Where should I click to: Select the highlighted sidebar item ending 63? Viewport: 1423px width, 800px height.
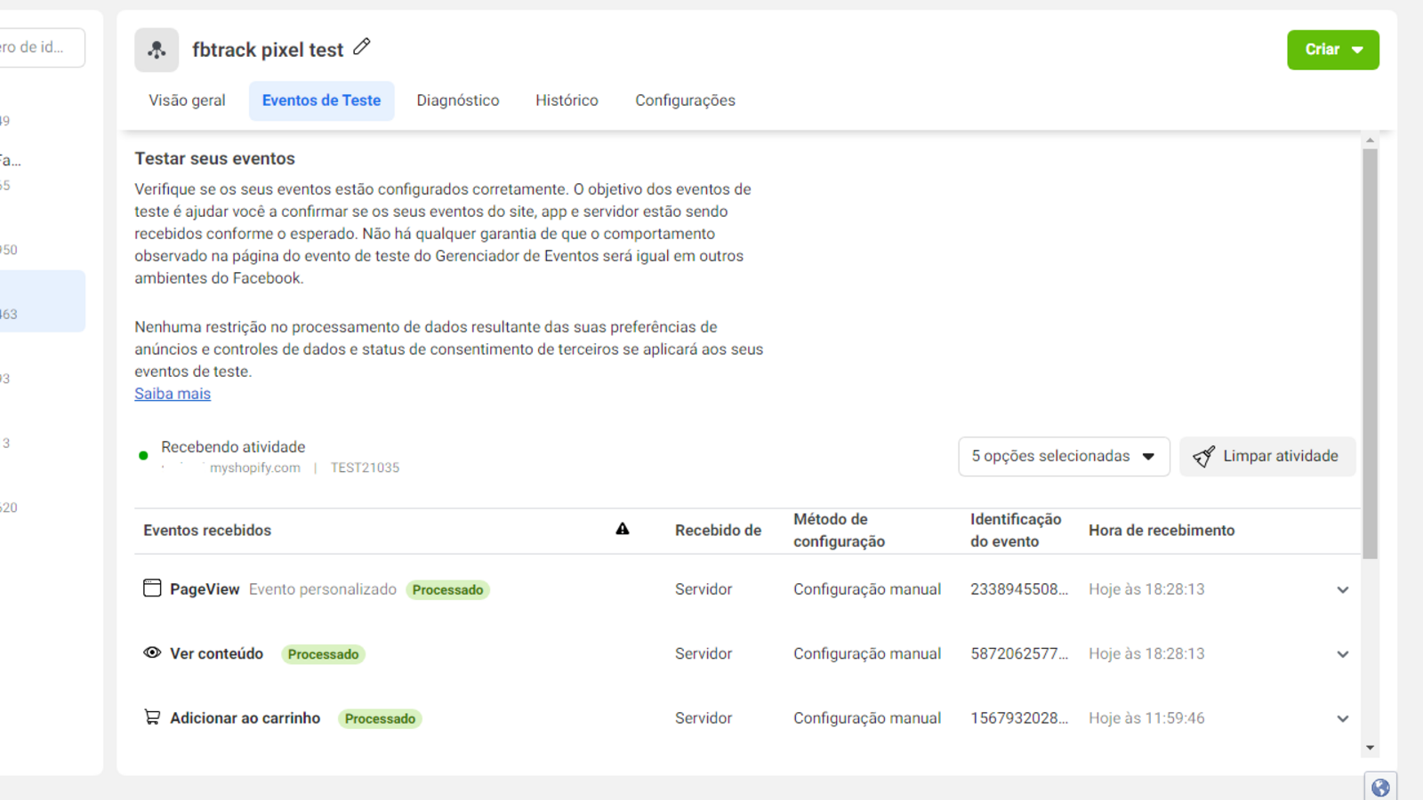[42, 301]
